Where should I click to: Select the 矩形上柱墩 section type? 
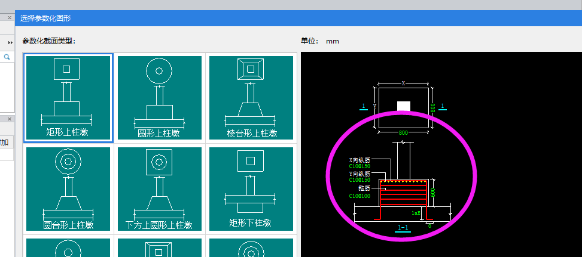68,98
